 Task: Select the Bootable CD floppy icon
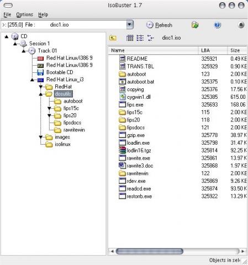[40, 72]
